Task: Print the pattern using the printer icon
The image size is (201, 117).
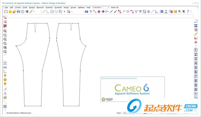Action: point(23,12)
